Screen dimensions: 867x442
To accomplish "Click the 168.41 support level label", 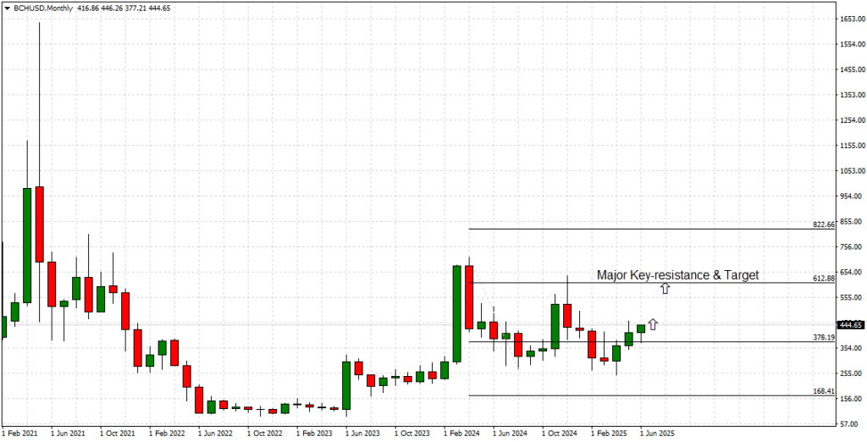I will pos(823,391).
